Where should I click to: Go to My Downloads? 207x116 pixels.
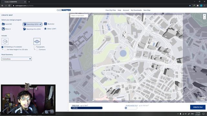pyautogui.click(x=136, y=10)
